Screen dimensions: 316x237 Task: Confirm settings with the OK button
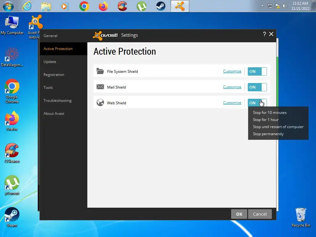239,214
